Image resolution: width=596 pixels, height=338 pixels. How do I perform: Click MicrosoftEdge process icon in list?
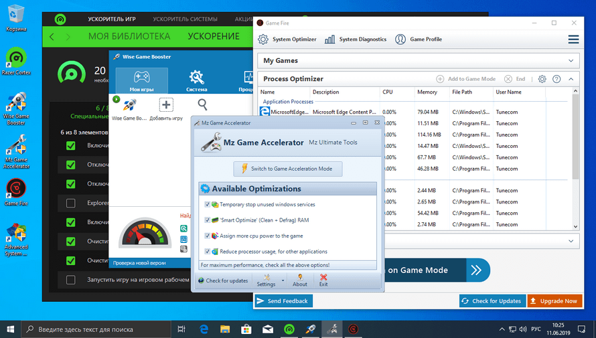265,112
